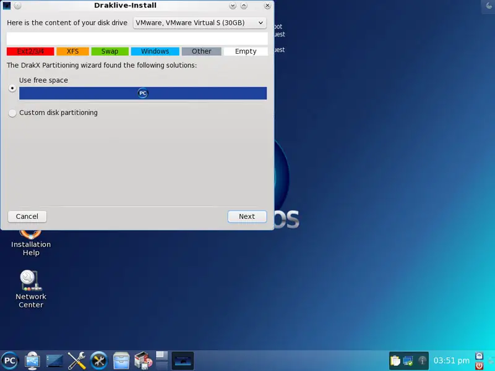Screen dimensions: 495x371
Task: Select Custom disk partitioning option
Action: tap(12, 113)
